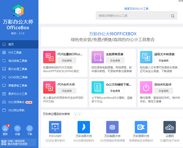This screenshot has width=183, height=148.
Task: Click the 收藏 heart favorites icon
Action: click(17, 128)
